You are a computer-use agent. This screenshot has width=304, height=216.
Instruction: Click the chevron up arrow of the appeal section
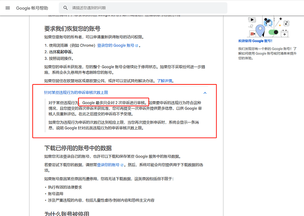pos(205,93)
